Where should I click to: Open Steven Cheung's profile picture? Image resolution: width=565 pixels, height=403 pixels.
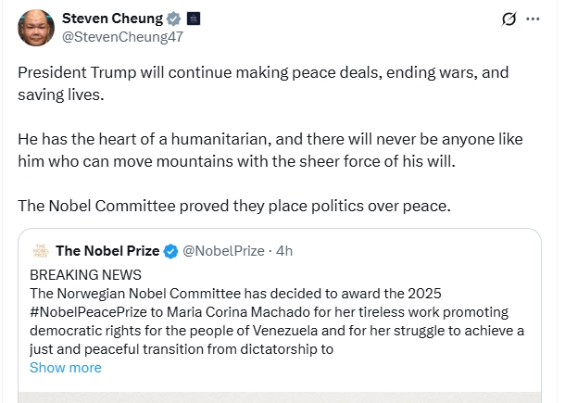(35, 28)
